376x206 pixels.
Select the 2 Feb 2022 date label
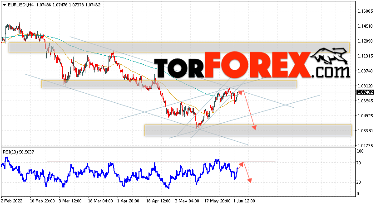(12, 201)
